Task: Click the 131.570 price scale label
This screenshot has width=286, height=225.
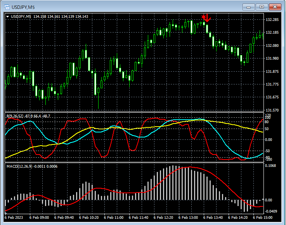Action: click(x=272, y=110)
